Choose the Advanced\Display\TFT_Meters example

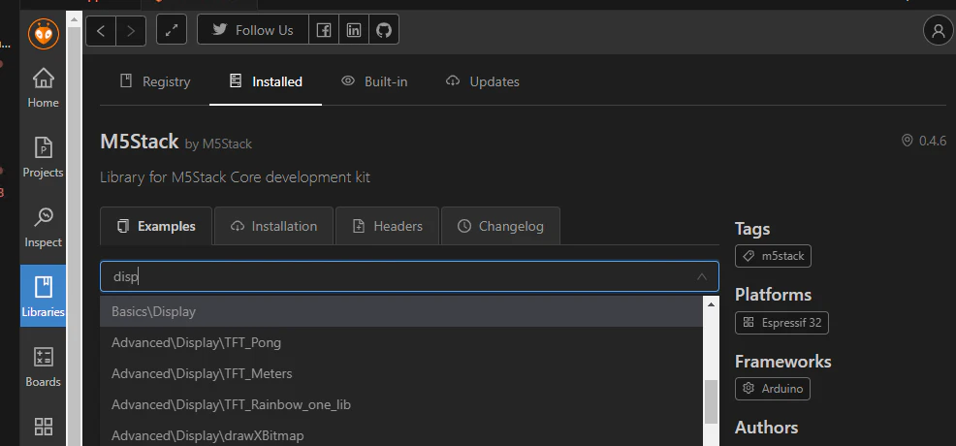pyautogui.click(x=401, y=373)
